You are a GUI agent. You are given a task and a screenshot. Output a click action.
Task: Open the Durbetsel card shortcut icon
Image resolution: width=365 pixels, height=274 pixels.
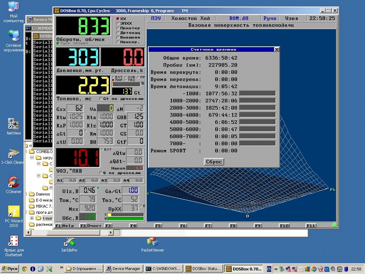(x=14, y=241)
